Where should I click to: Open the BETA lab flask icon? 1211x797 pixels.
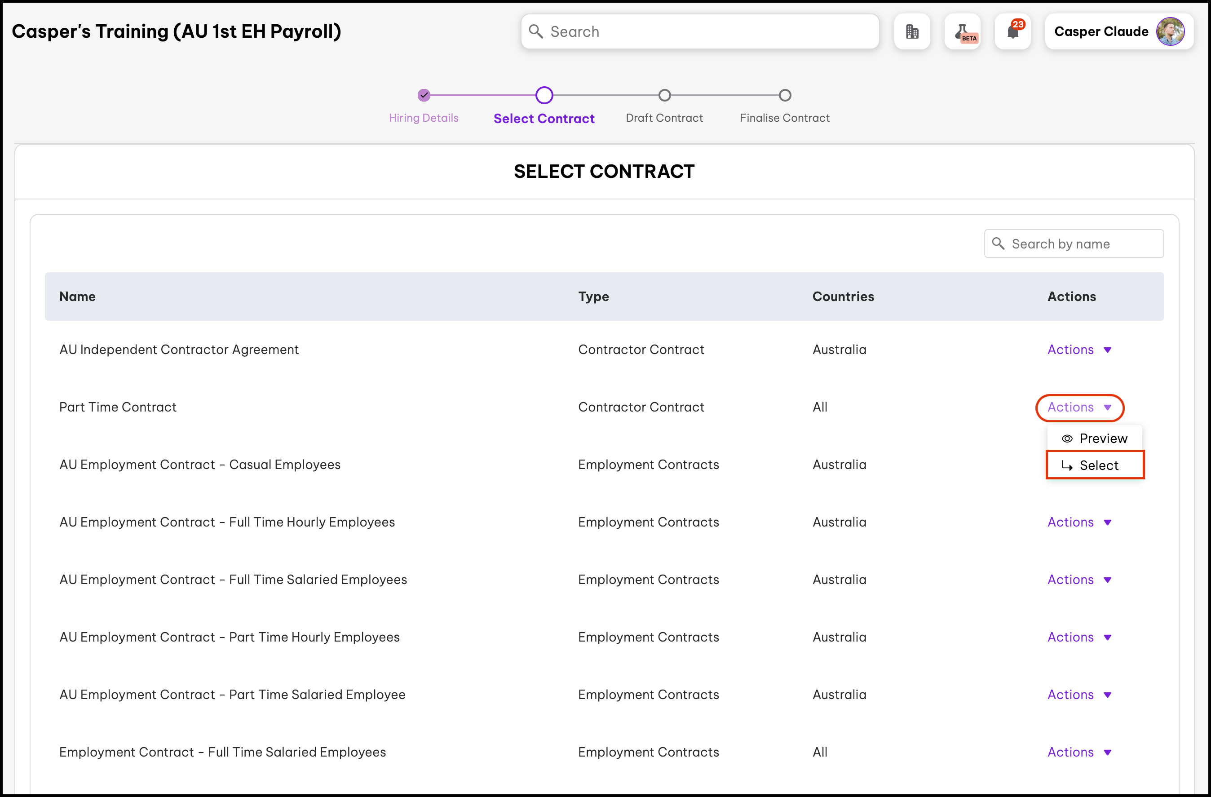pyautogui.click(x=962, y=31)
